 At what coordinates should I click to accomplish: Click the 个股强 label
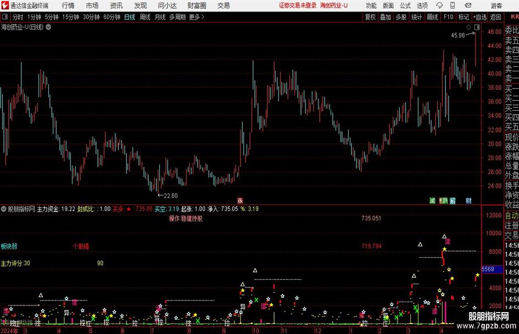(x=81, y=246)
